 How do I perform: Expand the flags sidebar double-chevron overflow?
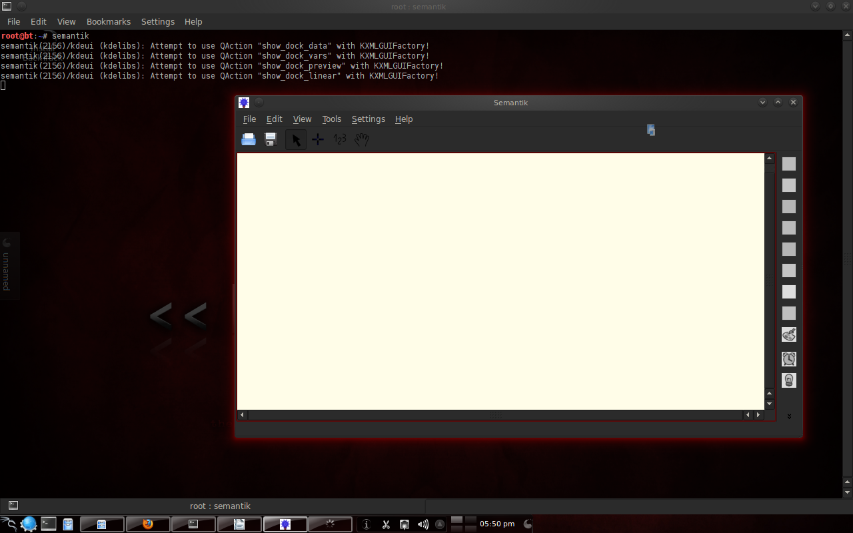[789, 416]
